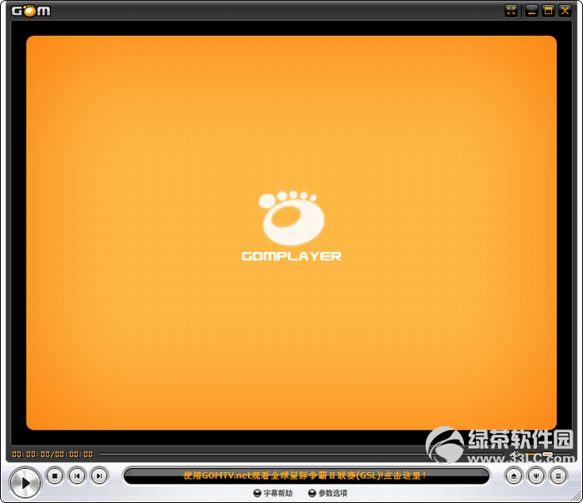Click the GOM logo menu

pyautogui.click(x=31, y=11)
